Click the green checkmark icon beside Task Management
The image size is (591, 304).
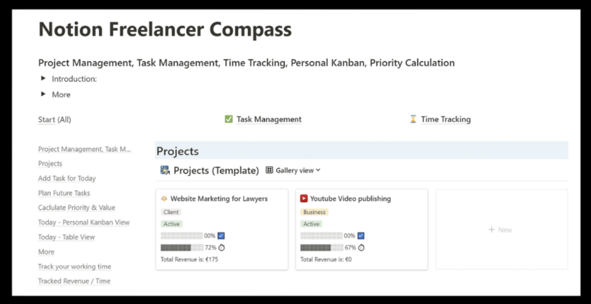pos(228,120)
